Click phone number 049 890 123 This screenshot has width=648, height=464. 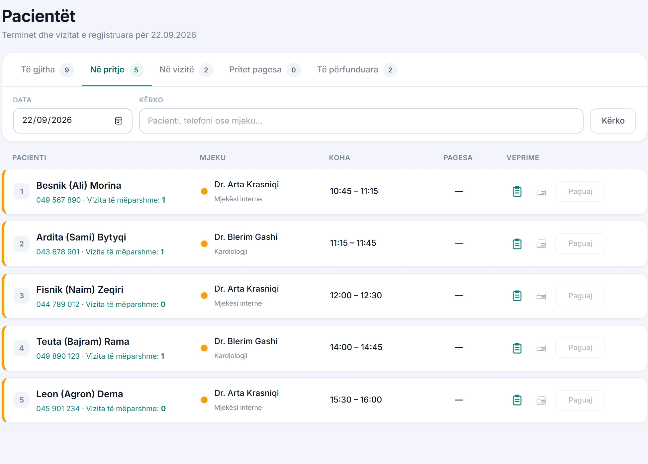(58, 356)
